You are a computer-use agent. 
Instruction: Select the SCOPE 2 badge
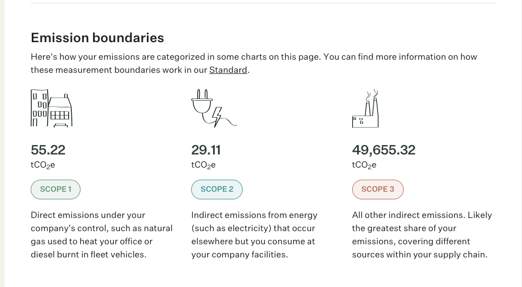point(217,190)
